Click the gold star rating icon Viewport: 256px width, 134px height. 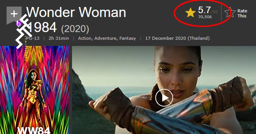[x=191, y=13]
